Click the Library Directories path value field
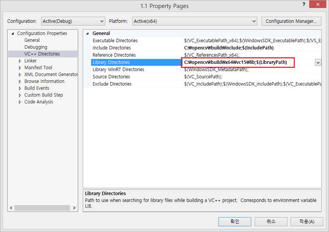The height and width of the screenshot is (232, 329). [x=236, y=62]
